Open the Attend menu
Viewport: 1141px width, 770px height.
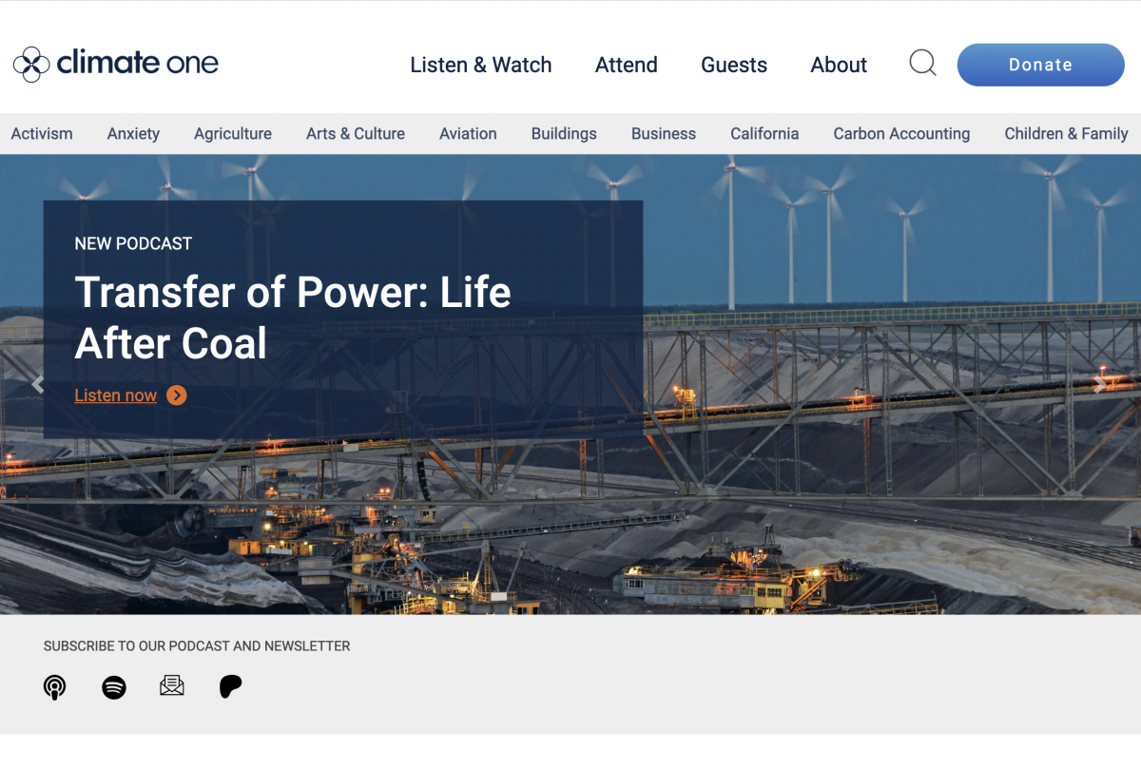[x=626, y=65]
